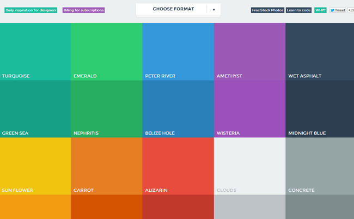
Task: Select the Sun Flower yellow swatch
Action: [x=35, y=166]
